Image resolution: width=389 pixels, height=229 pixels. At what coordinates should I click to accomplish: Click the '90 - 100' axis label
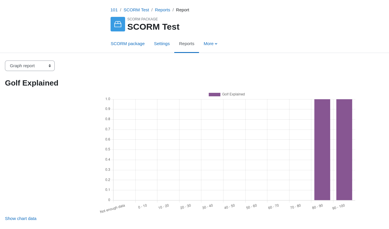click(x=338, y=207)
